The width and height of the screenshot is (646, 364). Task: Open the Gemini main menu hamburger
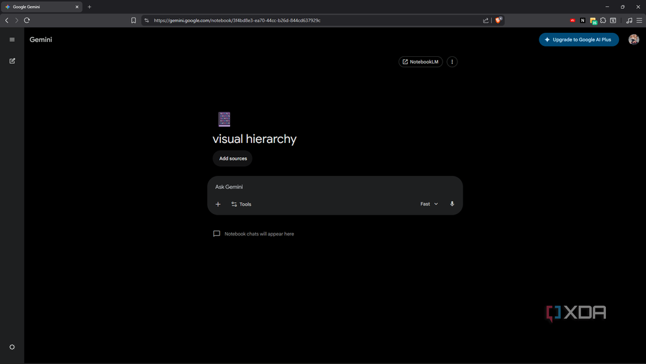click(12, 39)
